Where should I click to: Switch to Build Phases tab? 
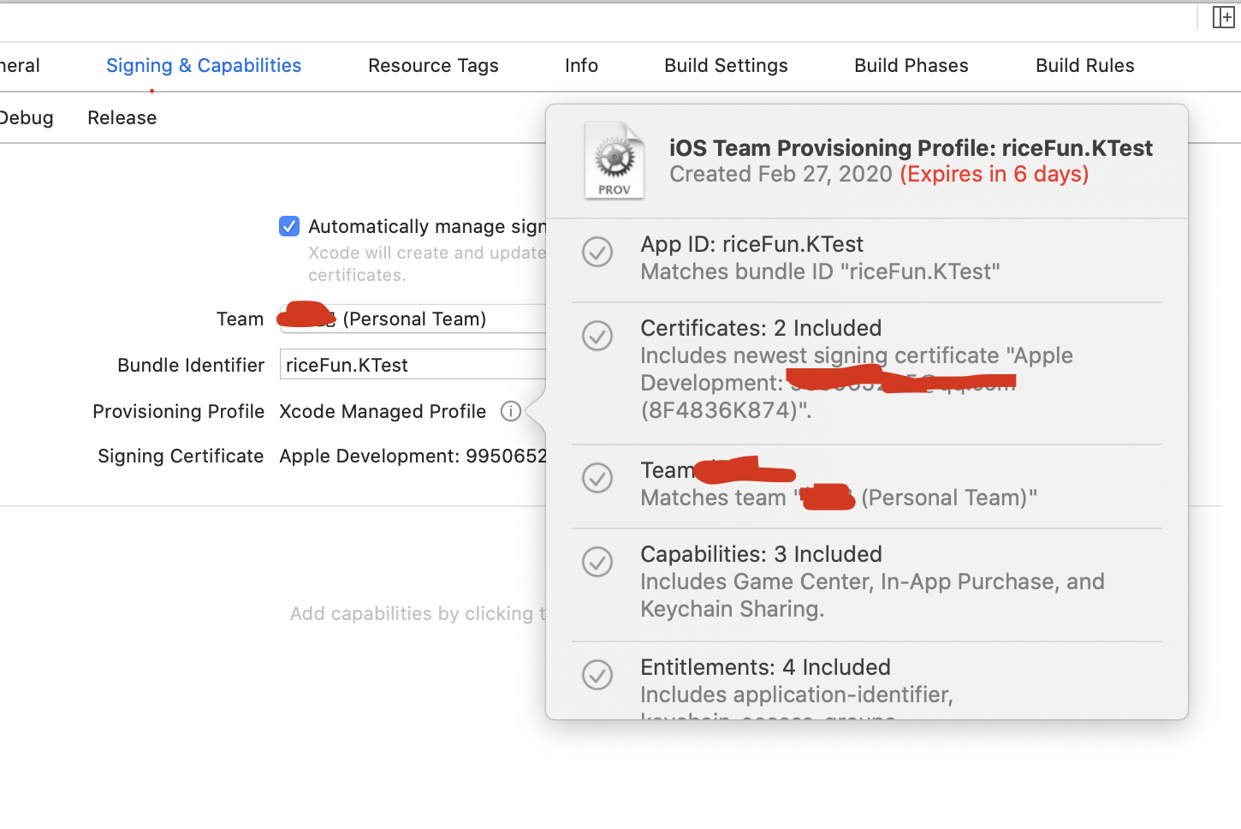click(x=911, y=66)
